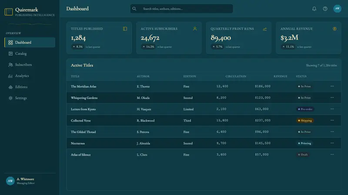348x195 pixels.
Task: Open the AW avatar in header
Action: tap(338, 9)
